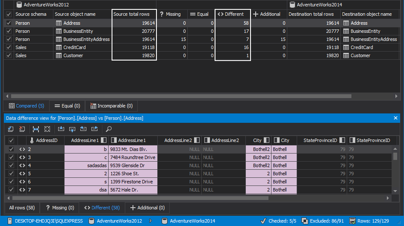Click destination Customer table icon
Image resolution: width=404 pixels, height=226 pixels.
(x=346, y=55)
